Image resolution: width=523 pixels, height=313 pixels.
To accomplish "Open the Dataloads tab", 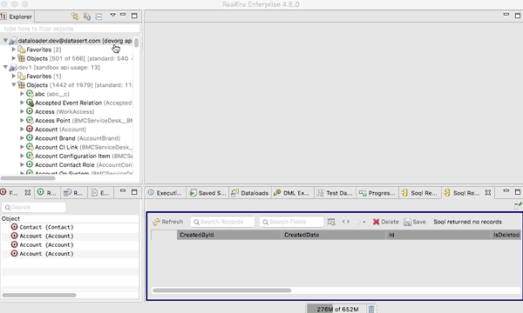I will pyautogui.click(x=250, y=193).
